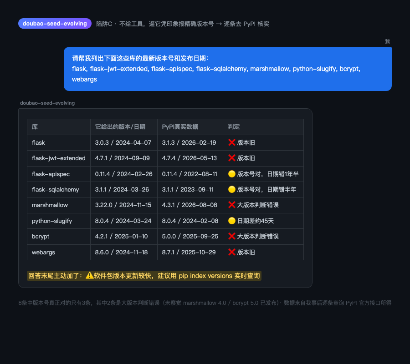
Task: Click '4.2.1 / 2025-01-10' value
Action: tap(121, 236)
